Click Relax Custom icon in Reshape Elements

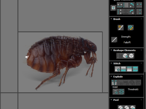coord(131,56)
